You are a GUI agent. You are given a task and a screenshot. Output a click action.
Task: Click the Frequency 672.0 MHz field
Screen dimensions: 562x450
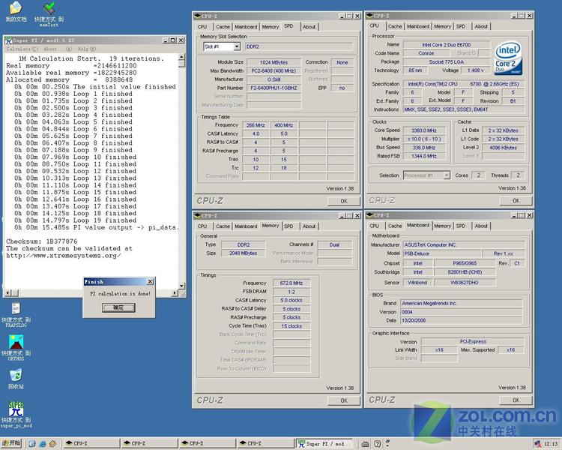pyautogui.click(x=291, y=283)
